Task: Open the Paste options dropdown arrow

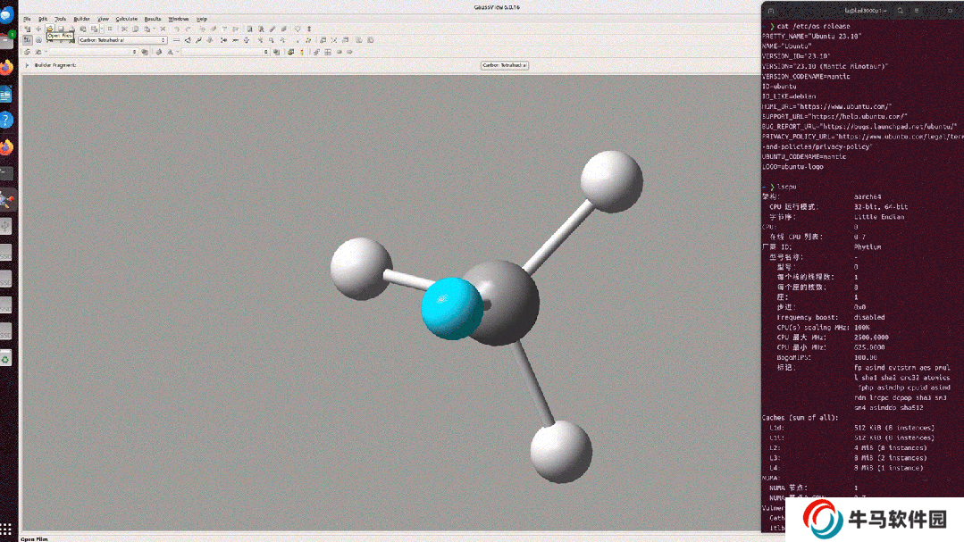Action: coord(155,29)
